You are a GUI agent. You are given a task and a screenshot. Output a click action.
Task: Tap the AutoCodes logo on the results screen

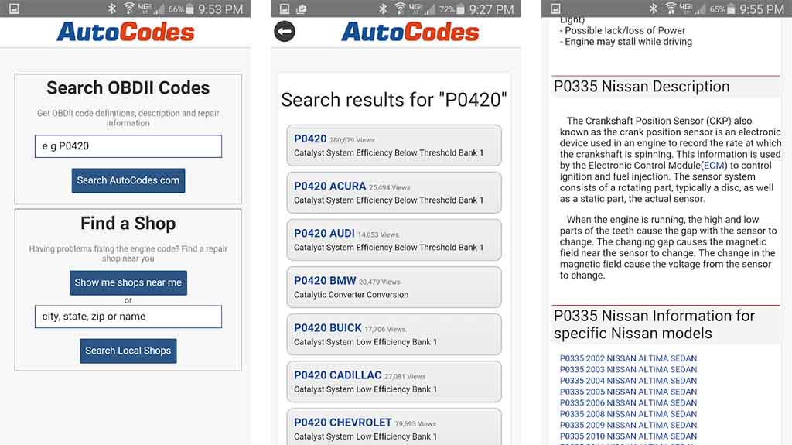(410, 32)
